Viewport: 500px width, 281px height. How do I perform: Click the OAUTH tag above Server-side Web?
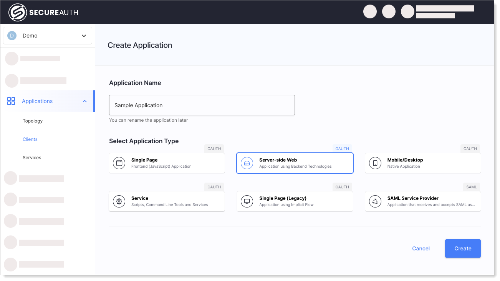click(x=342, y=149)
